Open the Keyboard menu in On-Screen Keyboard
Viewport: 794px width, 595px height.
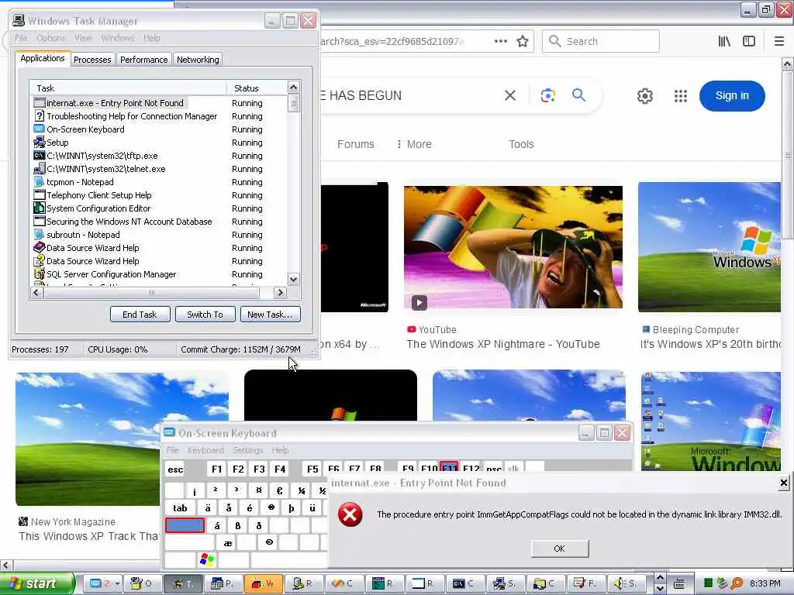(205, 450)
